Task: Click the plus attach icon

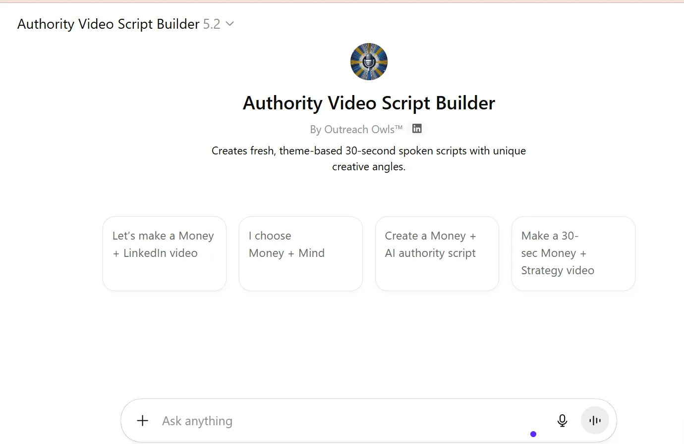Action: point(143,421)
